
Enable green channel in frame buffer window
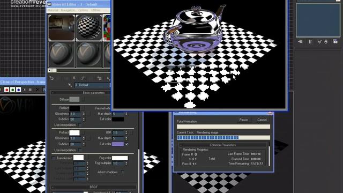coord(13,90)
